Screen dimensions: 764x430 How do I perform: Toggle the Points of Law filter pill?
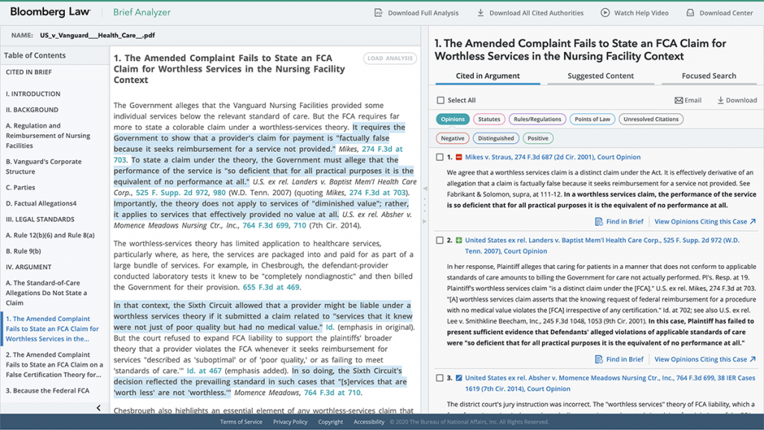[x=592, y=119]
